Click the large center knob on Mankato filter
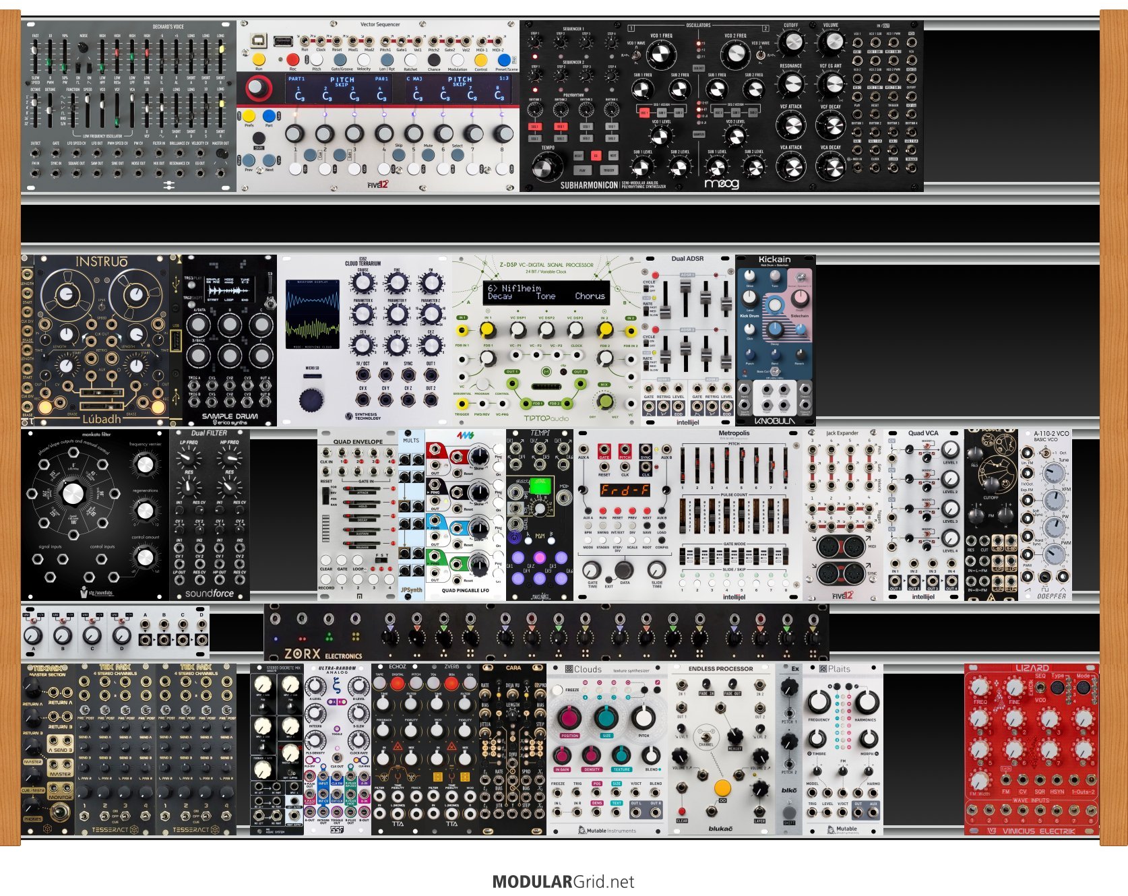The image size is (1128, 896). click(73, 494)
